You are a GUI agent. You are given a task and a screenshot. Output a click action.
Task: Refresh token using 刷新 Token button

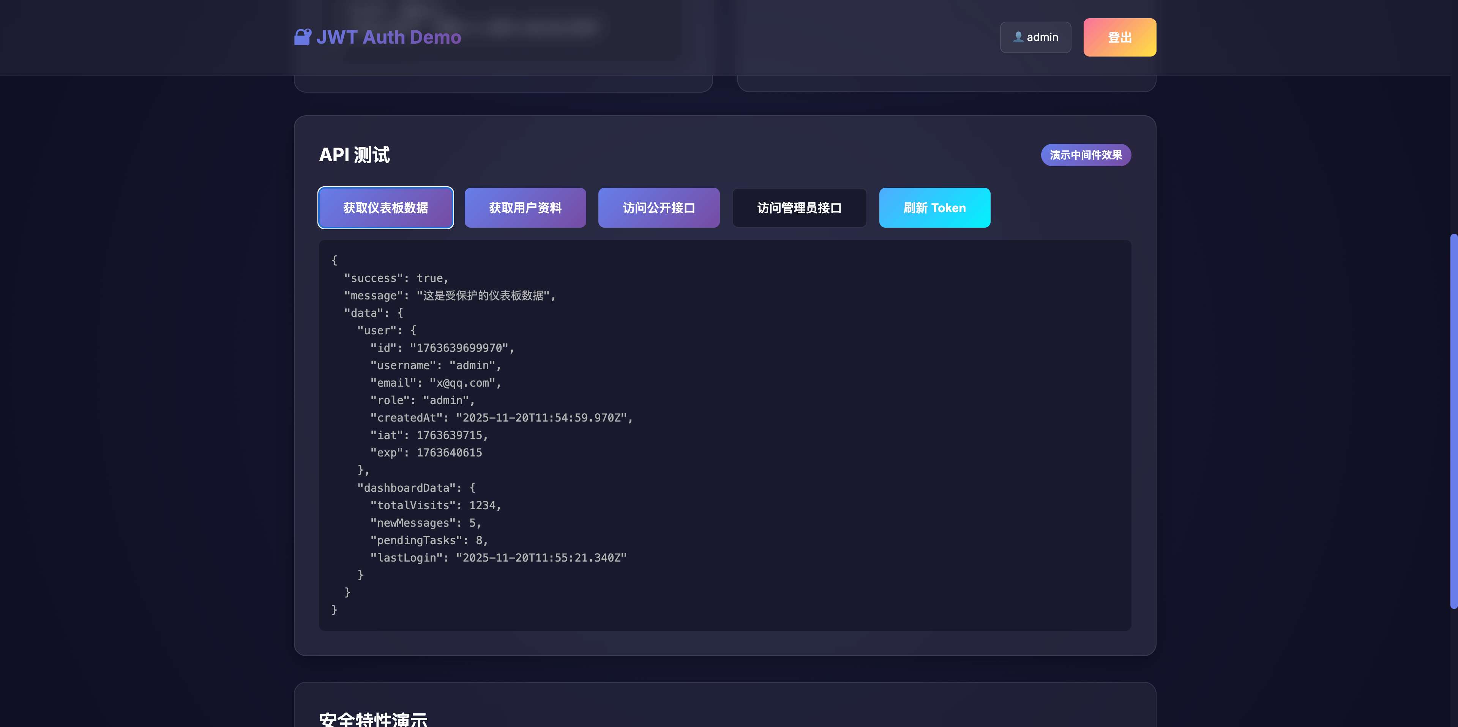tap(934, 208)
